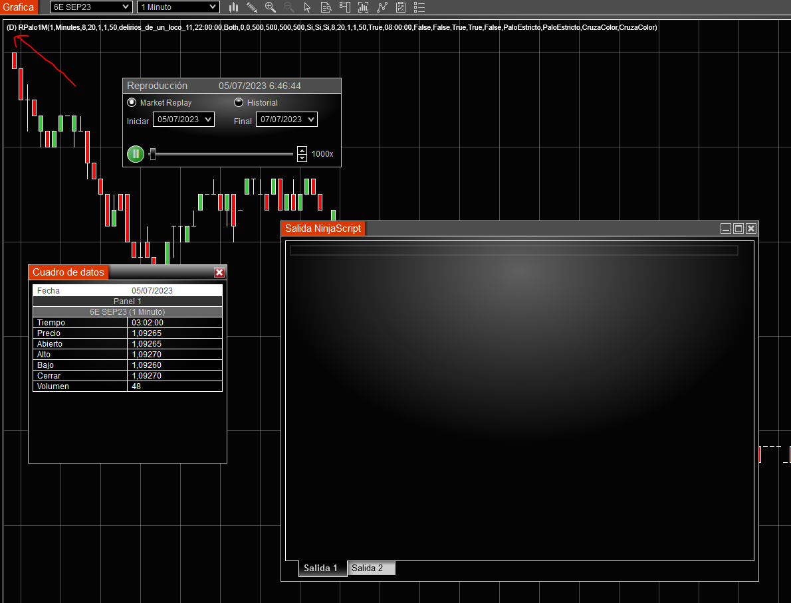This screenshot has width=791, height=603.
Task: Open the Indicators bar-chart icon
Action: [363, 7]
